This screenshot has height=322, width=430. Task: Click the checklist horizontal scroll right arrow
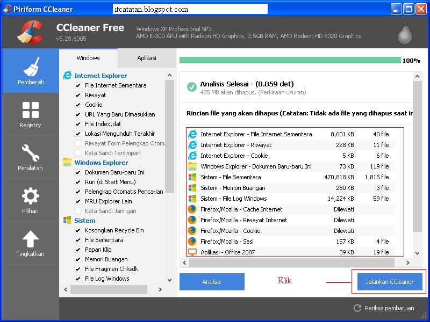[160, 289]
